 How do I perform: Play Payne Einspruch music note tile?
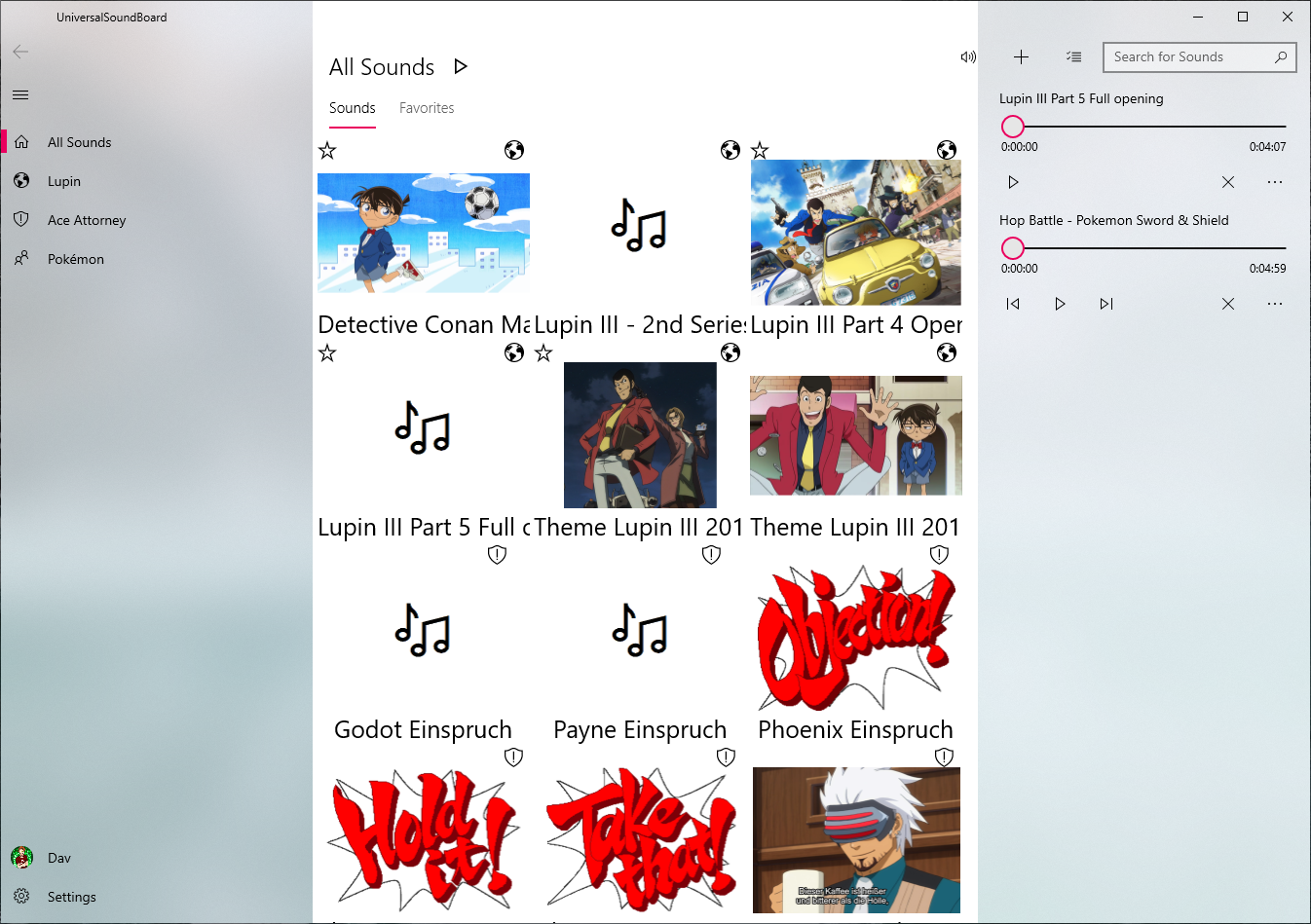tap(640, 630)
